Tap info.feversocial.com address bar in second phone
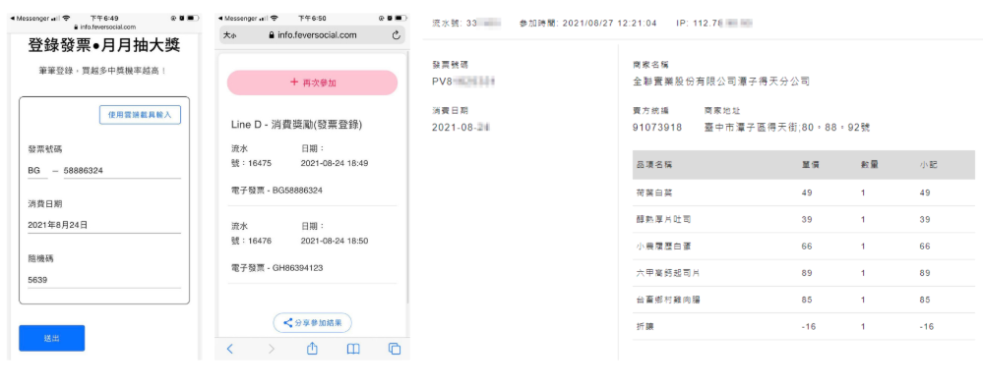This screenshot has width=983, height=384. pyautogui.click(x=312, y=35)
